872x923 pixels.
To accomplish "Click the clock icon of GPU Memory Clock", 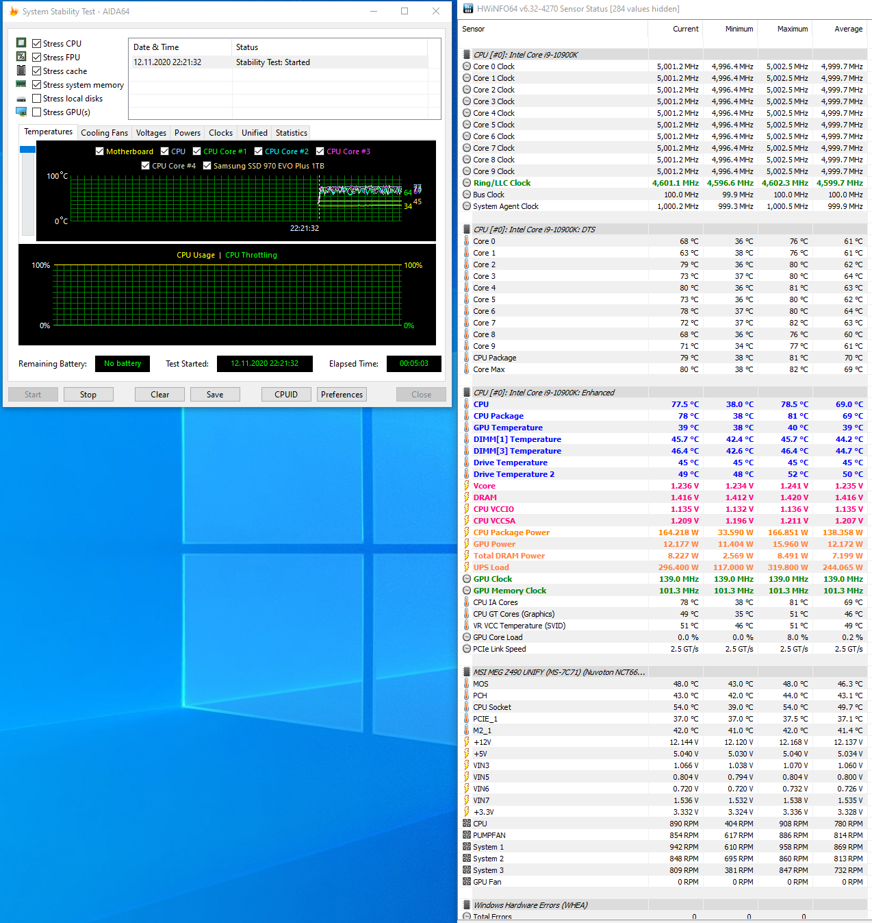I will tap(467, 591).
